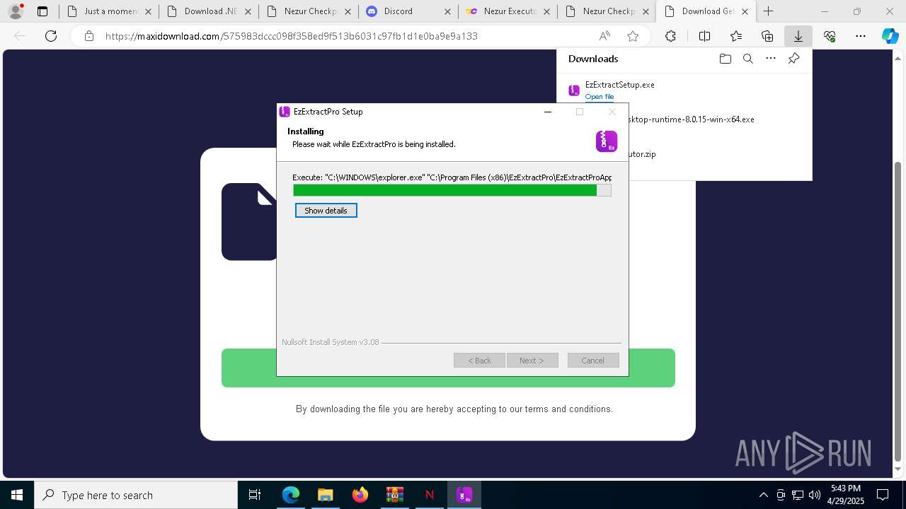Open the Copilot sidebar icon
906x509 pixels.
click(x=890, y=36)
